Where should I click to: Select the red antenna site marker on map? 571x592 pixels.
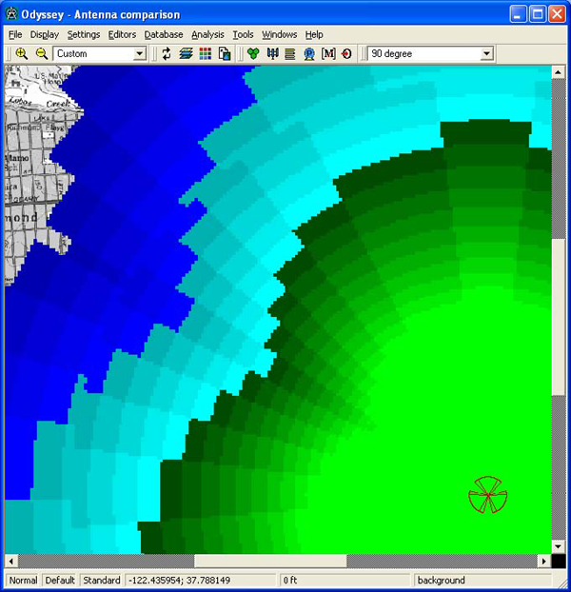click(487, 496)
